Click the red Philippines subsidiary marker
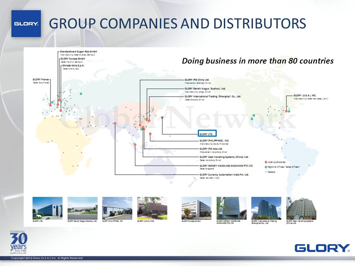Image resolution: width=355 pixels, height=266 pixels. tap(151, 134)
